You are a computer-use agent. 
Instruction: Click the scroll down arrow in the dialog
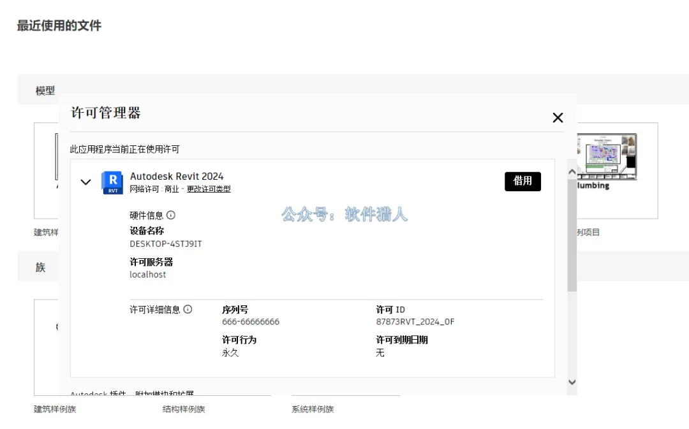572,382
